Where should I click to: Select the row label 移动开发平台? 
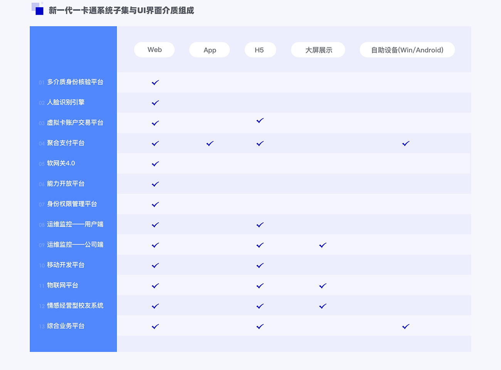point(66,265)
